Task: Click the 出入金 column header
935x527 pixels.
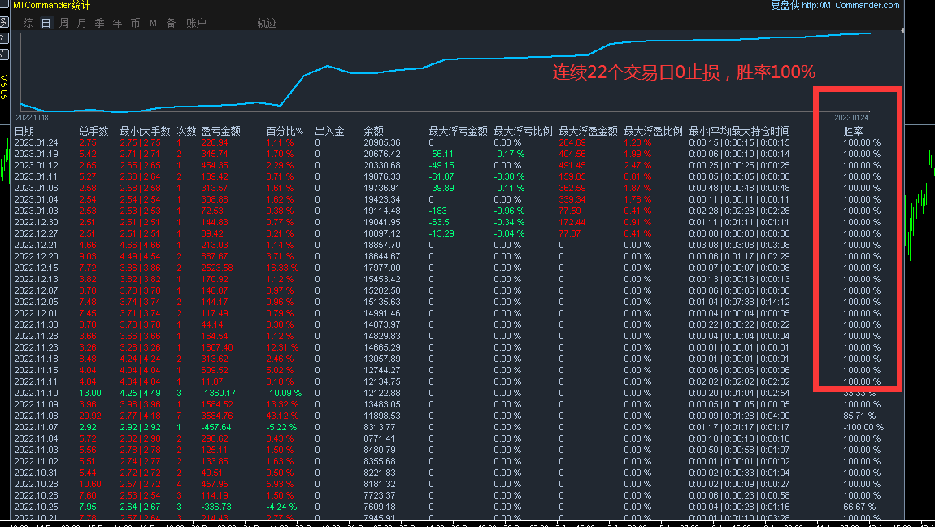Action: click(330, 131)
